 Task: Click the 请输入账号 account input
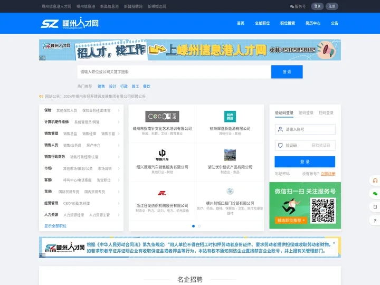click(x=305, y=129)
